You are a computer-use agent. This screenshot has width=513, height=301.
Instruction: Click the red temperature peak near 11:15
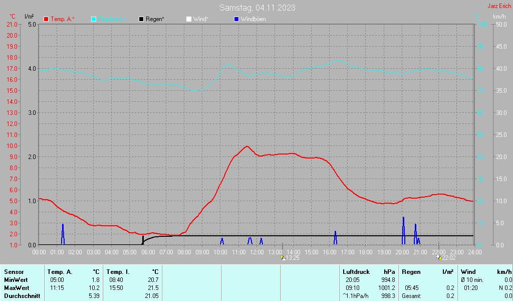point(246,146)
